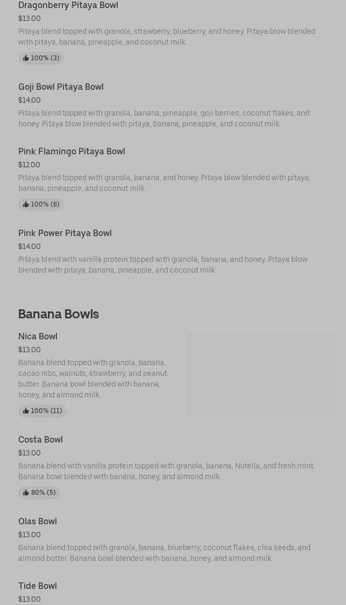Click the Costa Bowl description text
The width and height of the screenshot is (346, 605).
click(167, 471)
